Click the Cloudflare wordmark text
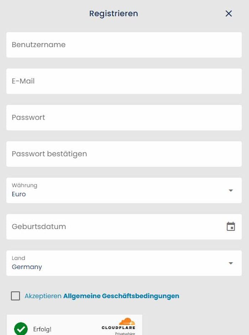Image resolution: width=249 pixels, height=335 pixels. tap(118, 328)
